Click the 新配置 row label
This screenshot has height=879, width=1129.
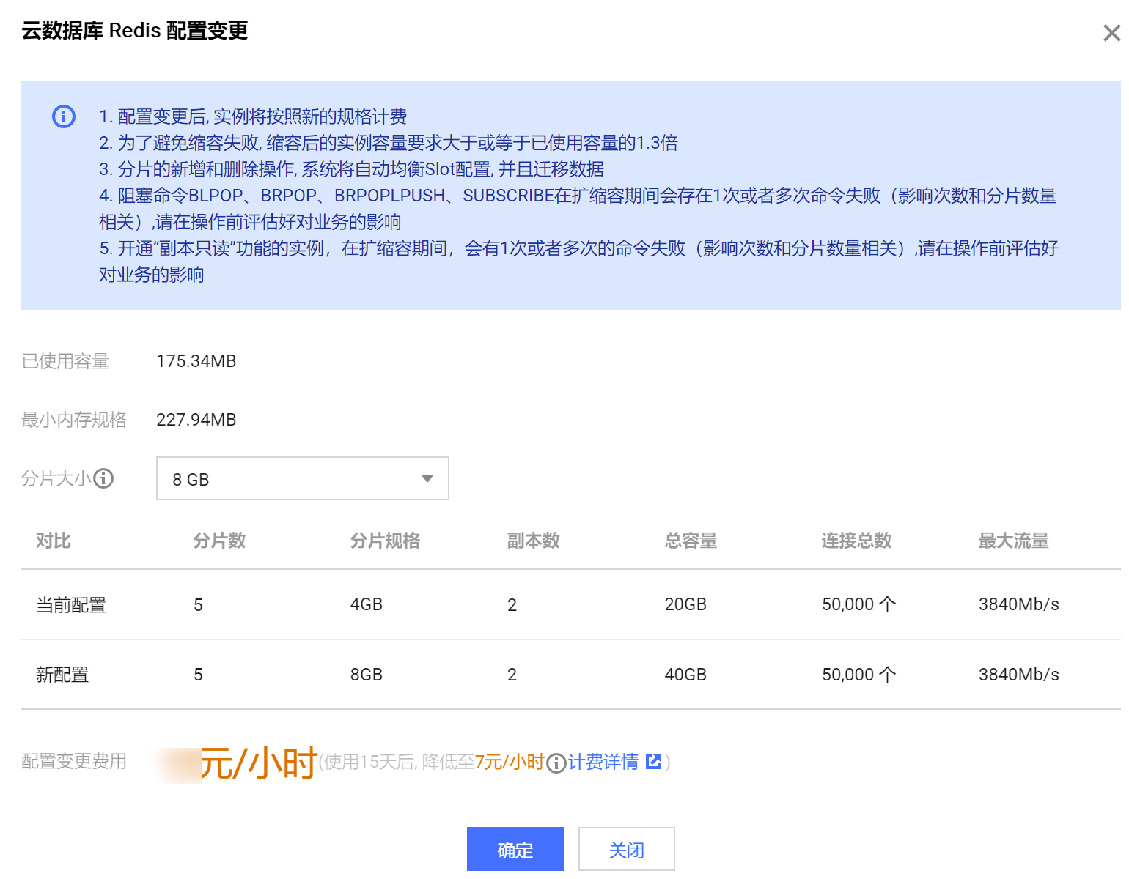(62, 675)
